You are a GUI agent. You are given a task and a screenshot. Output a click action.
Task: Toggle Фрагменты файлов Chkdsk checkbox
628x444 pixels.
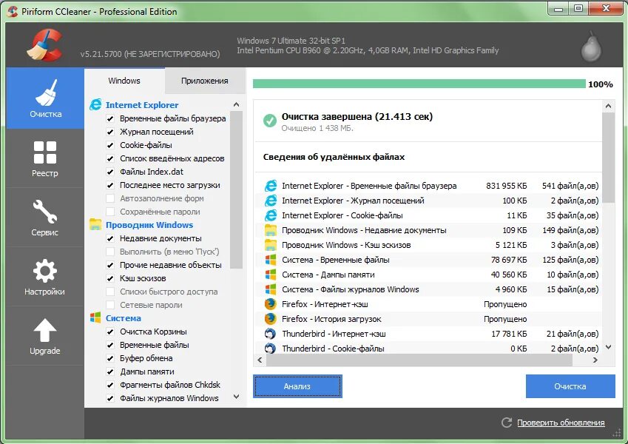click(x=110, y=385)
